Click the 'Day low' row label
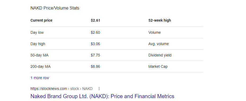Viewport: 246px width, 101px height. [37, 32]
